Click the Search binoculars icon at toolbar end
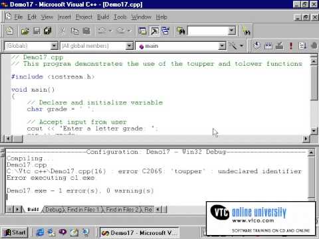The image size is (319, 239). click(x=246, y=31)
